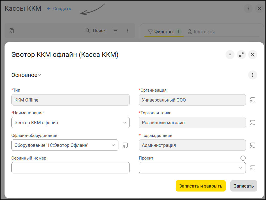Expand the dialog with the fullscreen arrows icon
Screen dimensions: 266x200
(x=241, y=55)
